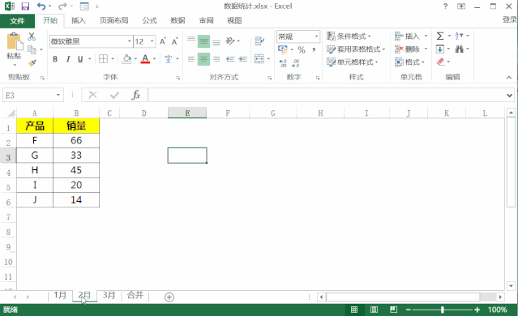Switch to 视图 ribbon tab
This screenshot has height=316, width=518.
click(x=234, y=20)
